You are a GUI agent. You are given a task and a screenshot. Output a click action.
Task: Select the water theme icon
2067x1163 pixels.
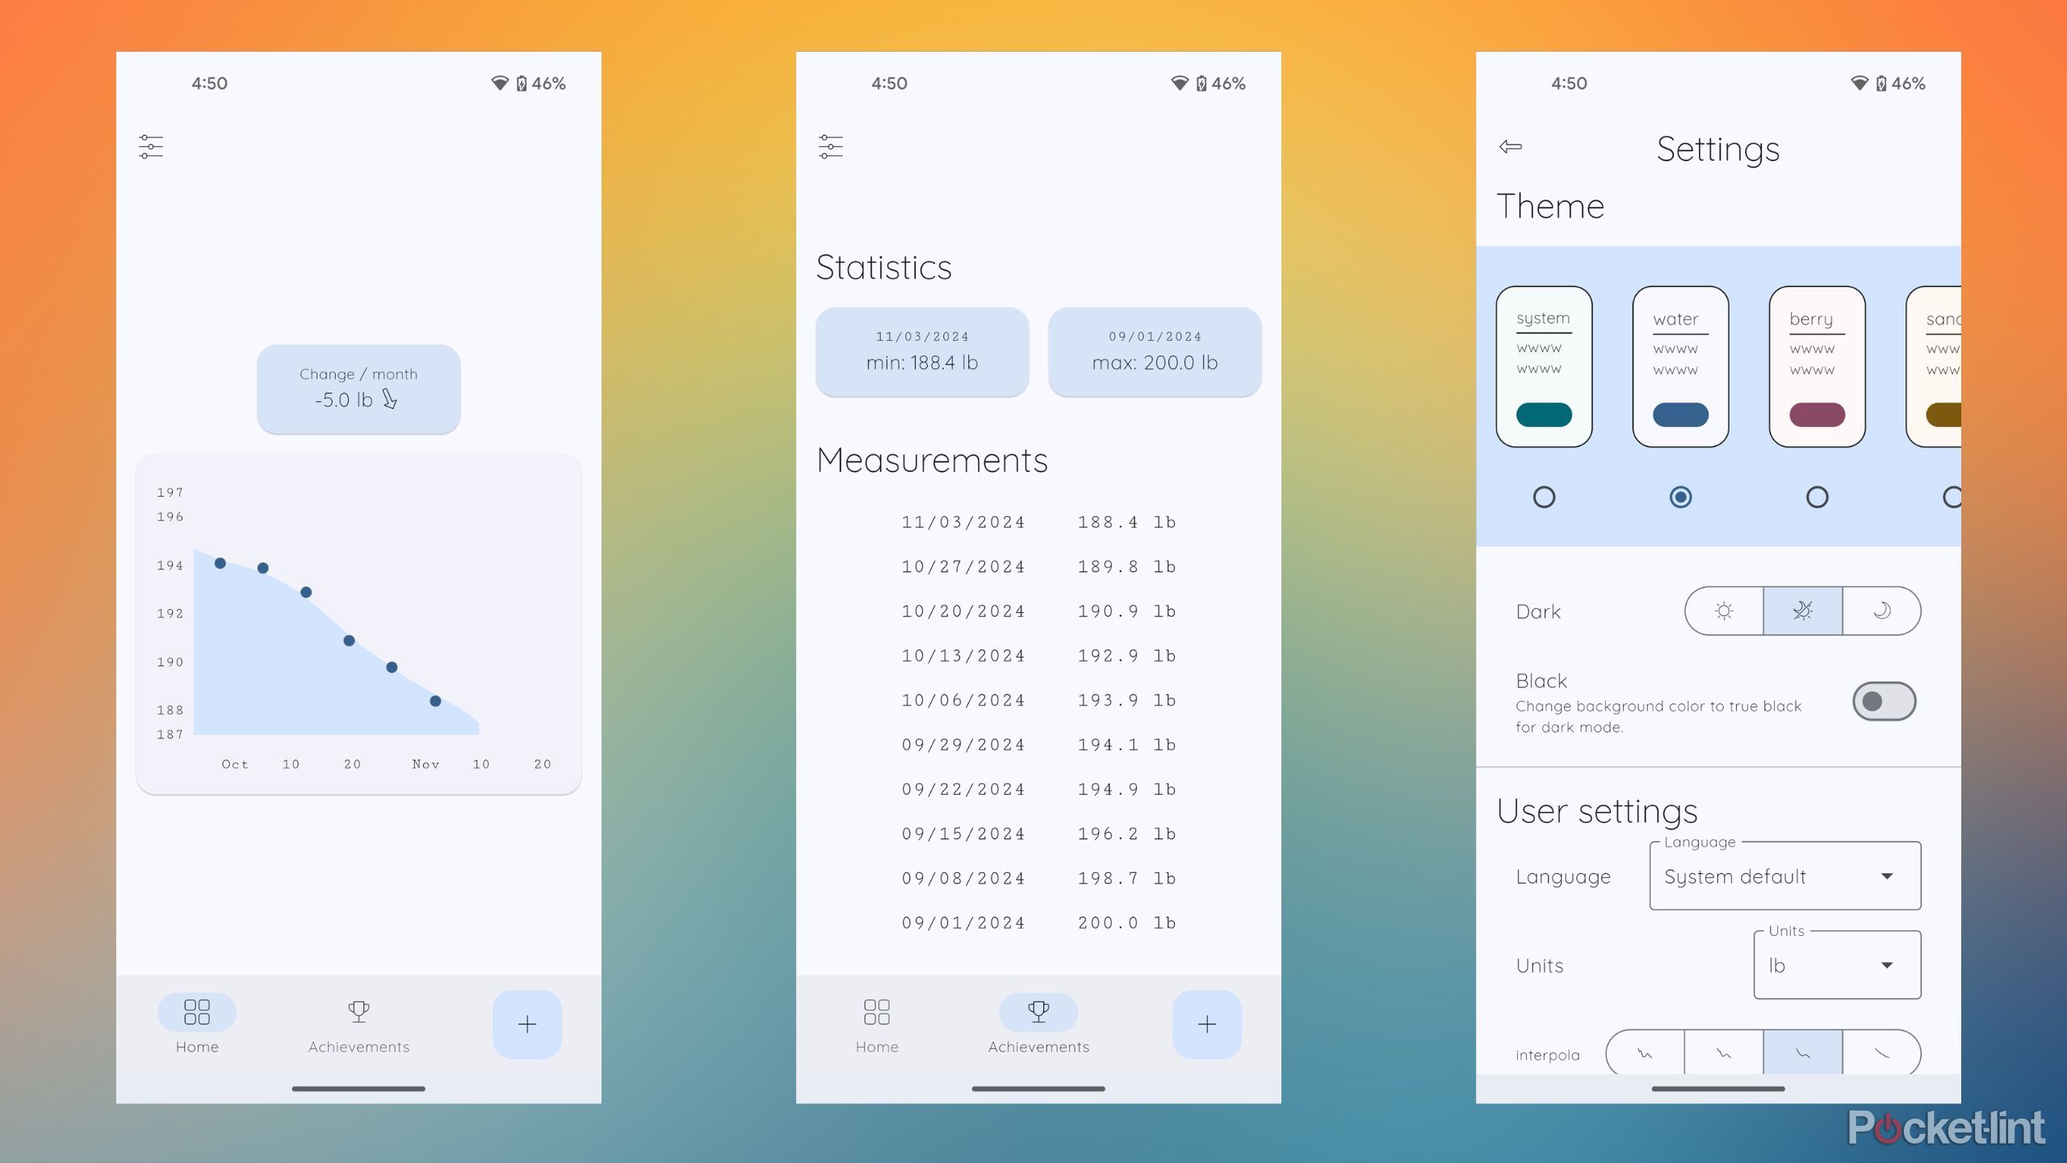click(x=1679, y=365)
